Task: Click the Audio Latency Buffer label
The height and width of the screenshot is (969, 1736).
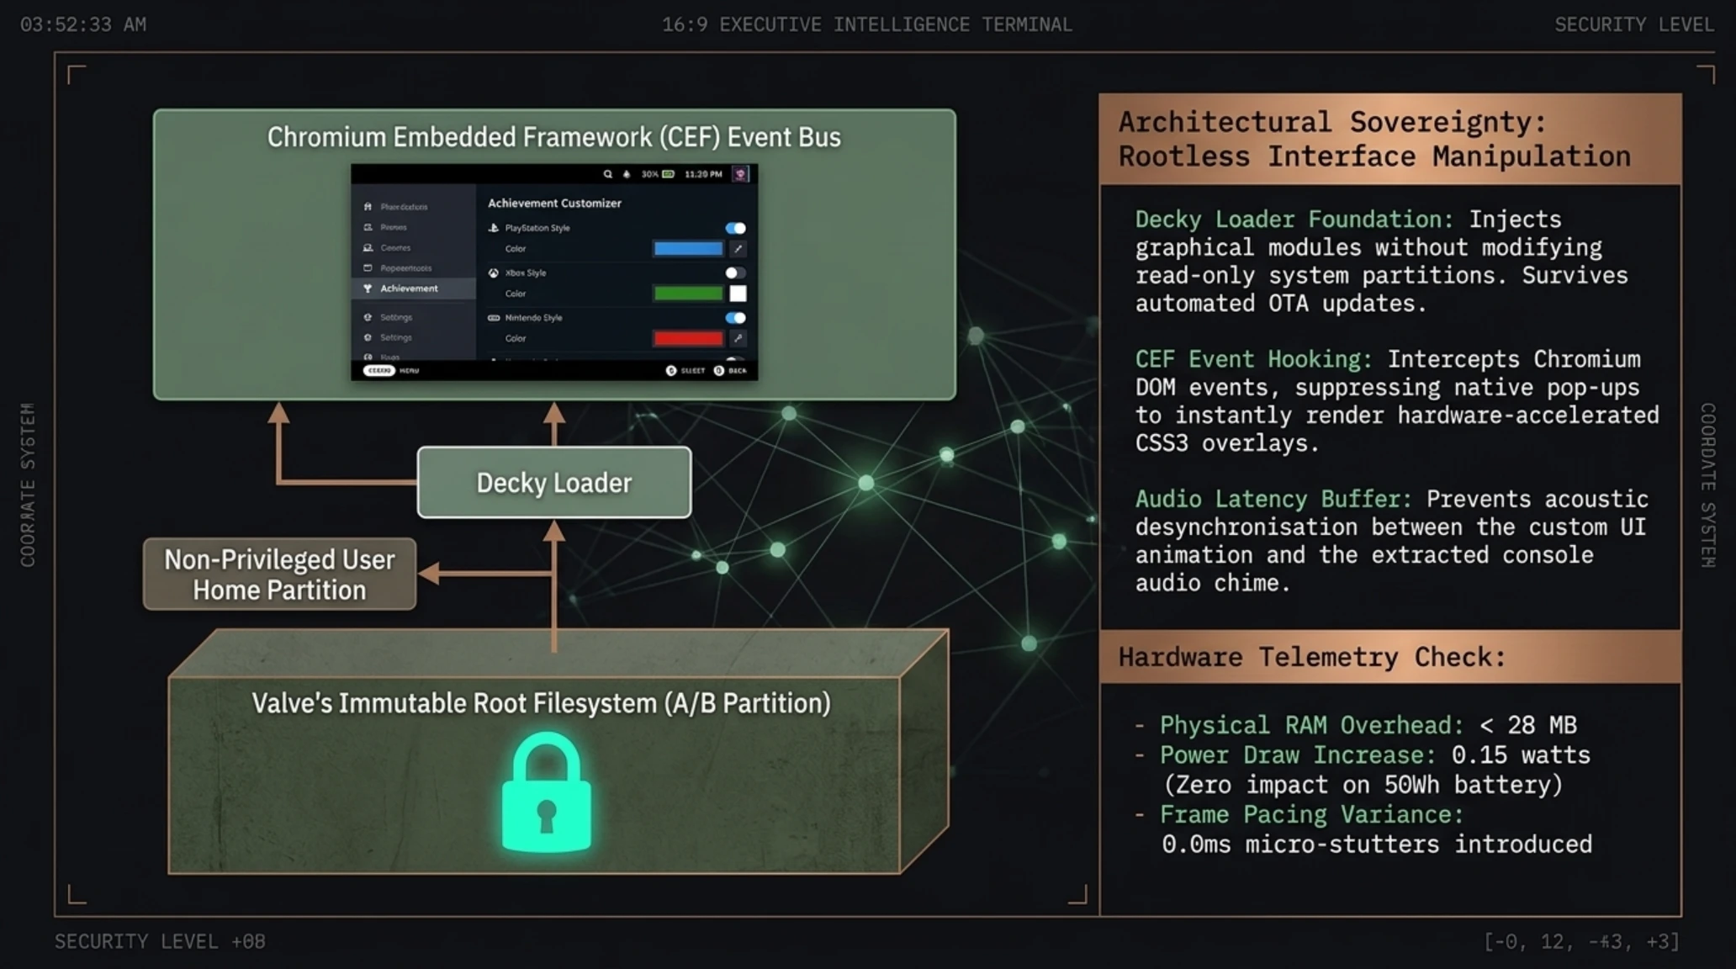Action: point(1273,499)
